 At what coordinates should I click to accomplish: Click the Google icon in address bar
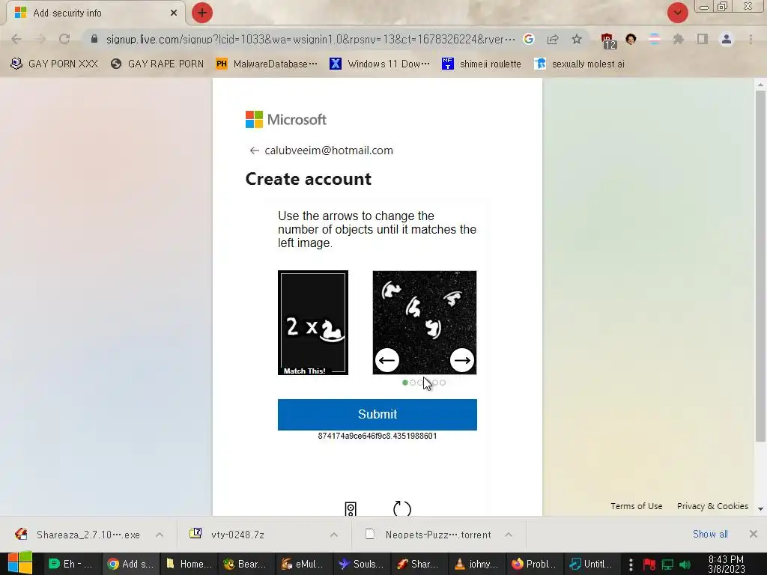(x=528, y=39)
